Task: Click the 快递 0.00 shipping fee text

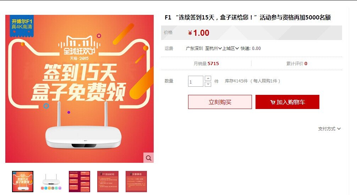Action: 251,48
